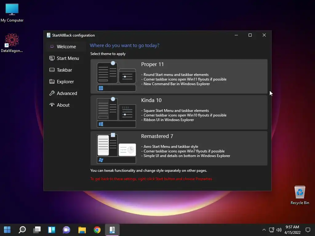Click the smiley icon beside Welcome
This screenshot has height=236, width=315.
point(52,46)
